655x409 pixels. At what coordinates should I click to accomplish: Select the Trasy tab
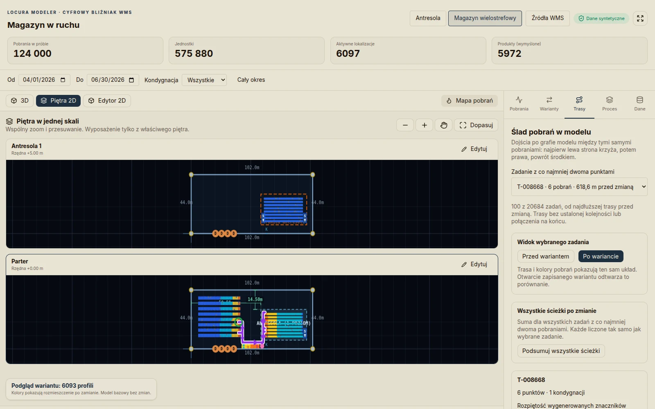pyautogui.click(x=579, y=104)
